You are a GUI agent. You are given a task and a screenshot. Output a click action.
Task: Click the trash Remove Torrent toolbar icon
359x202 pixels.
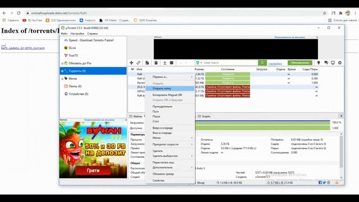[156, 63]
